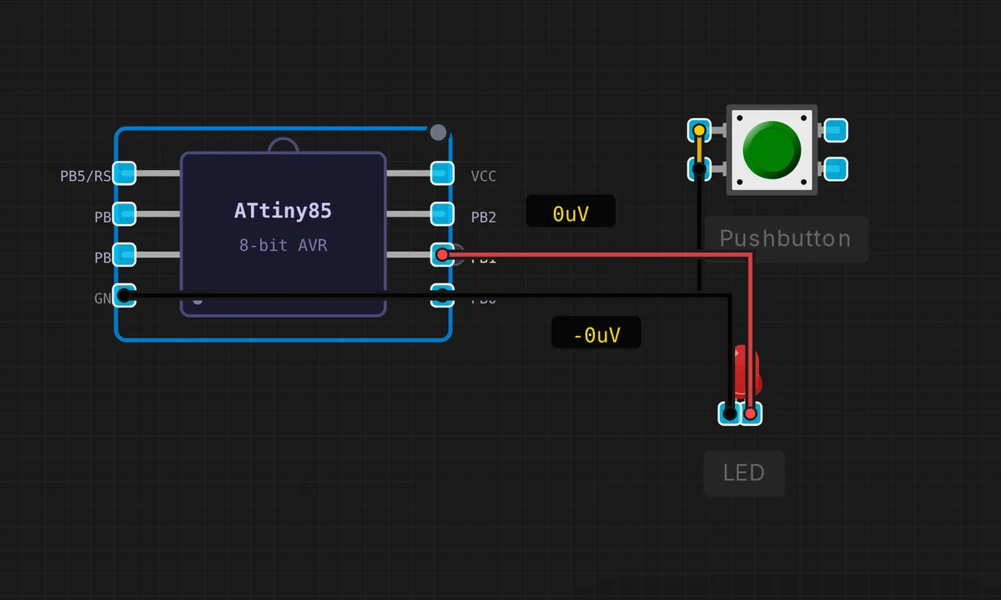The width and height of the screenshot is (1001, 600).
Task: Click the LED component label
Action: [744, 473]
